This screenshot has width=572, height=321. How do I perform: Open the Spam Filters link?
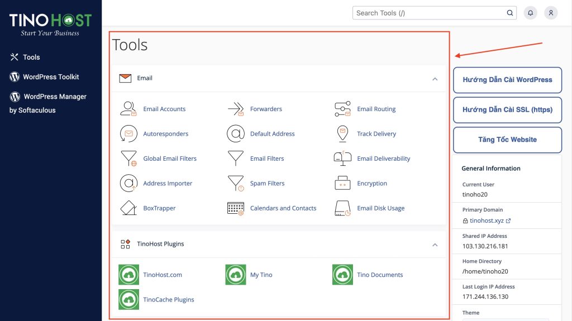pos(267,183)
